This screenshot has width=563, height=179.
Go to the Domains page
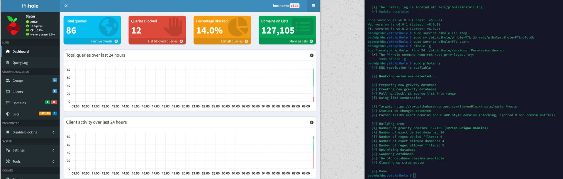pos(30,103)
